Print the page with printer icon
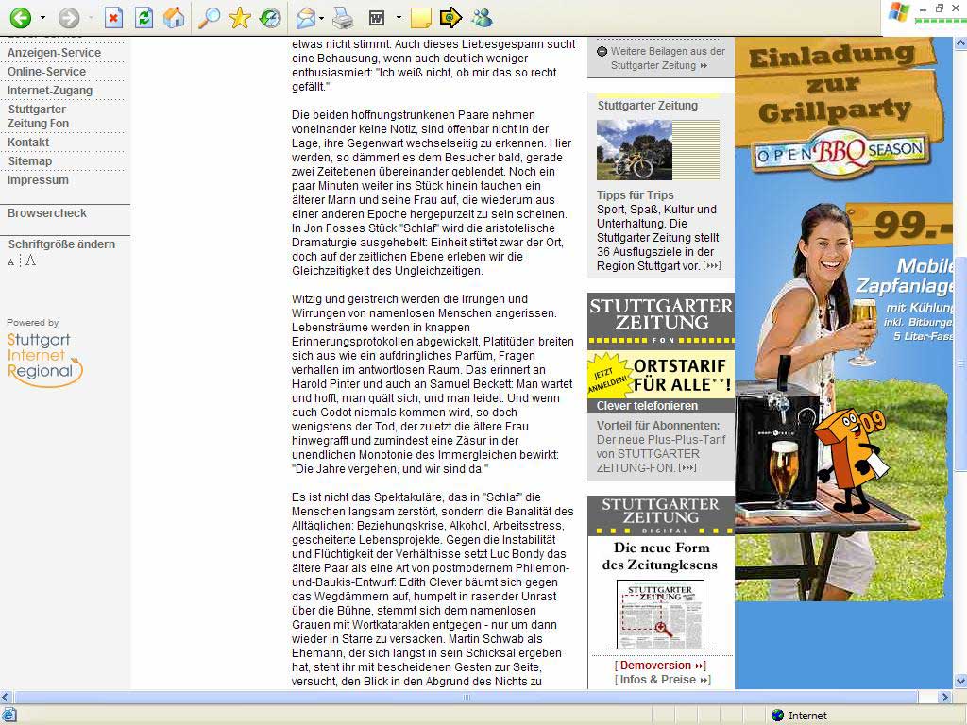 click(343, 17)
